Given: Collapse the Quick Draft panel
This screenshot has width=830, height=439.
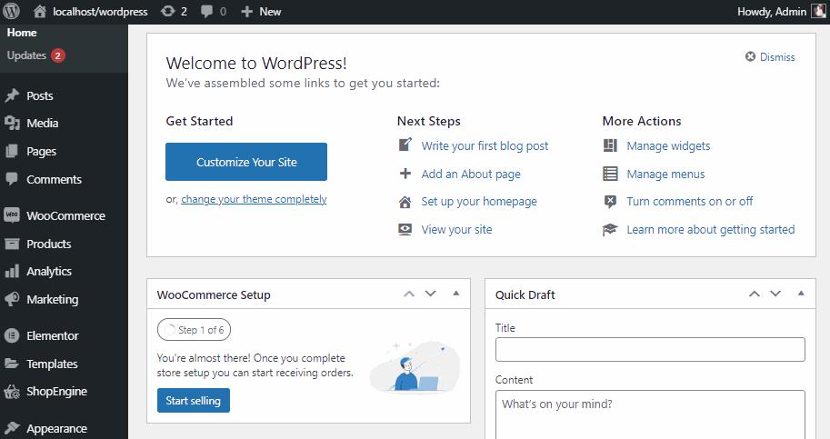Looking at the screenshot, I should 802,294.
